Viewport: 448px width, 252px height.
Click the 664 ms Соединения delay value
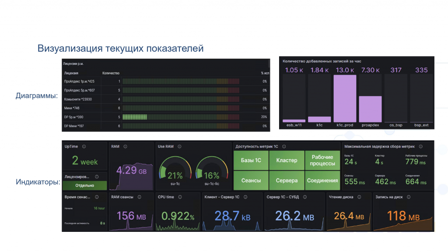tap(416, 182)
